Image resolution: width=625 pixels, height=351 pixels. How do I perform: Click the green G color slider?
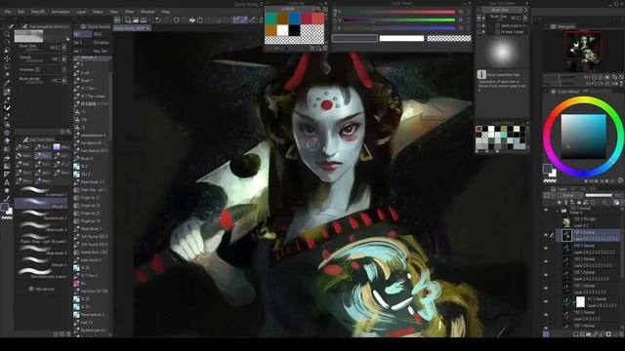[399, 19]
